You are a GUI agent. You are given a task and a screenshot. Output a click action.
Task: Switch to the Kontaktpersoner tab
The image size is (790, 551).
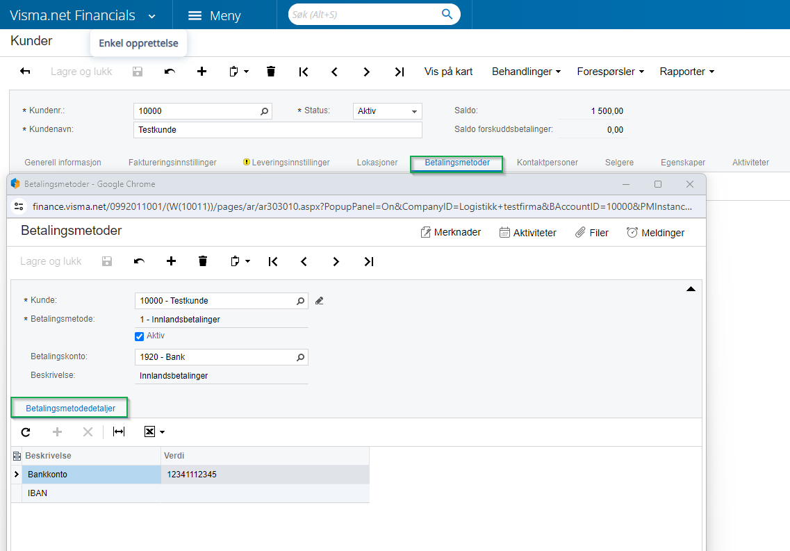547,163
